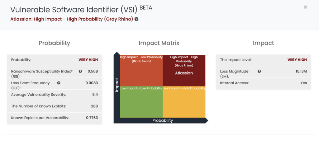Click the Average Vulnerability Severity row
Image resolution: width=319 pixels, height=141 pixels.
click(x=55, y=95)
